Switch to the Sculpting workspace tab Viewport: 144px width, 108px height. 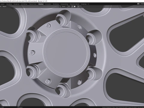coord(16,4)
